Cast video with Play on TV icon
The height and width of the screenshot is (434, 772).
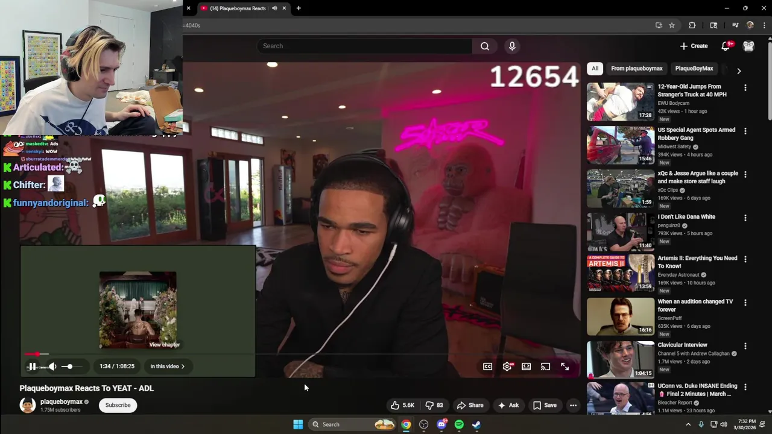click(546, 366)
